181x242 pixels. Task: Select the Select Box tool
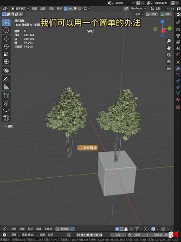tap(6, 23)
